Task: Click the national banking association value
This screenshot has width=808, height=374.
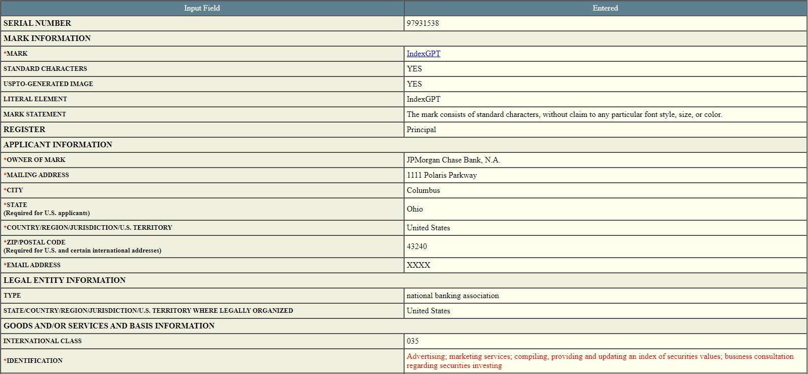Action: point(453,296)
